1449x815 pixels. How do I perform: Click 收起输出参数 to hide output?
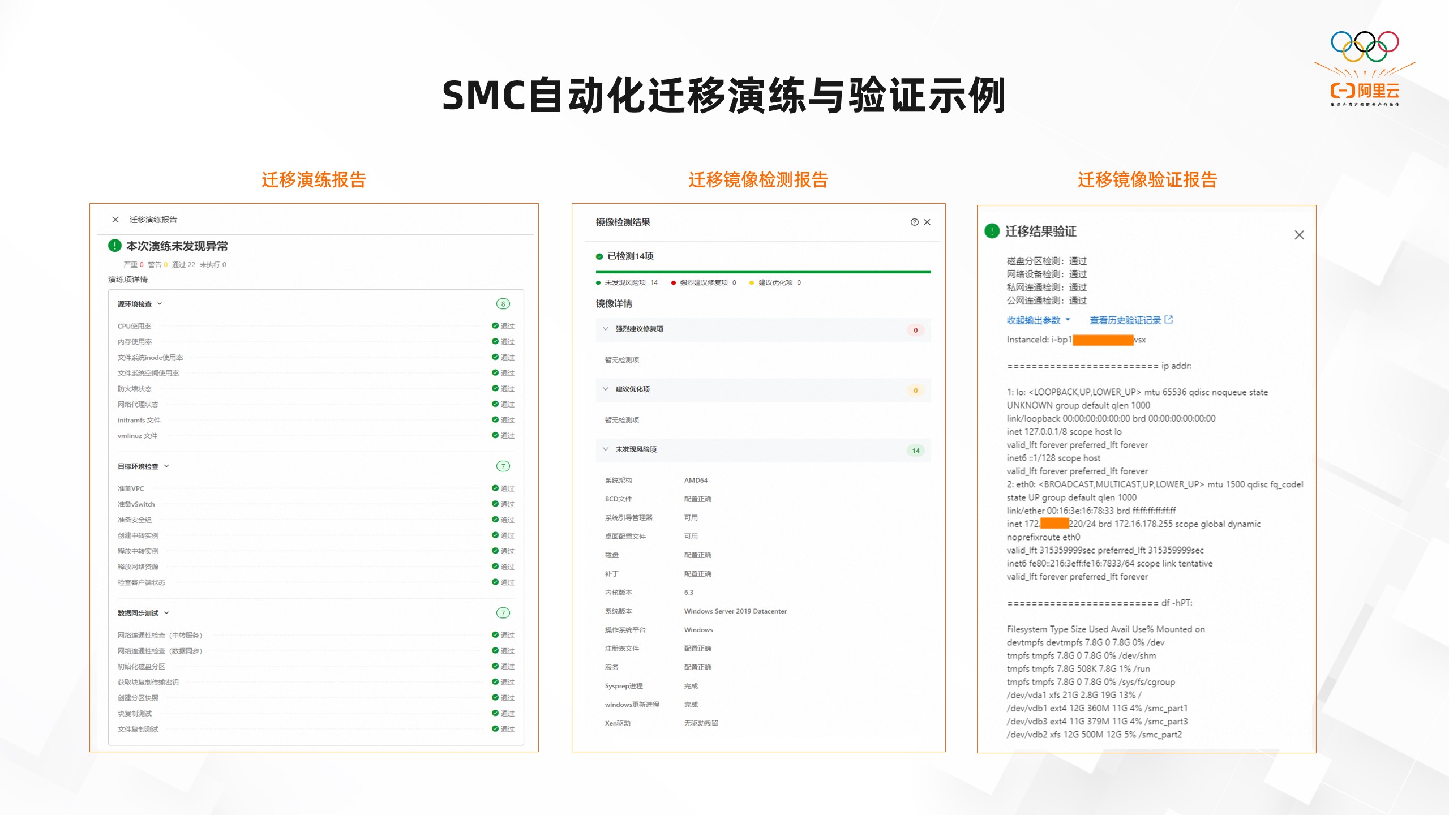click(1038, 320)
